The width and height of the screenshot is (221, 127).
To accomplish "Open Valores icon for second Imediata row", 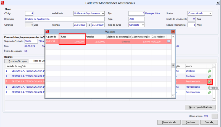I will [209, 76].
